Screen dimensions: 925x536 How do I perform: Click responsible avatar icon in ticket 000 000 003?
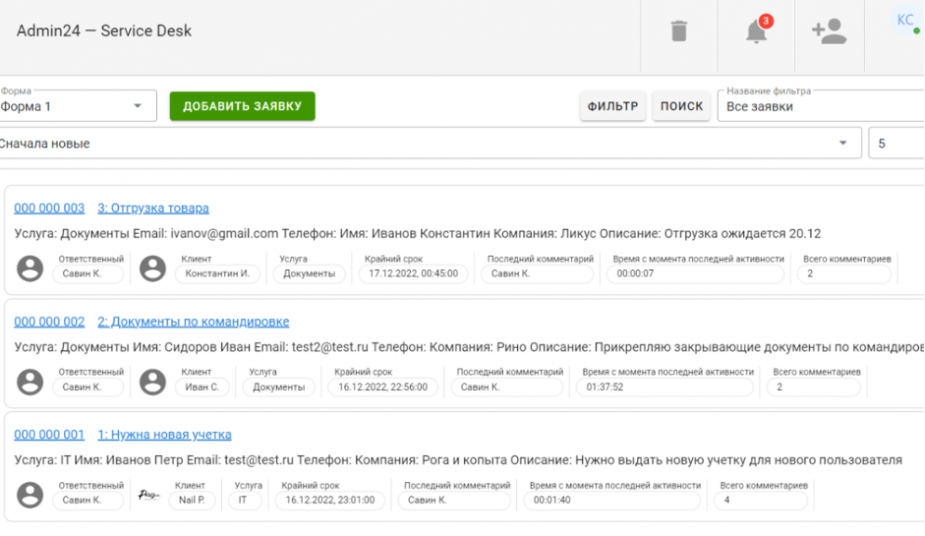point(31,268)
